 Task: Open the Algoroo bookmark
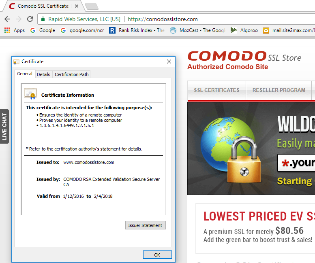point(244,30)
